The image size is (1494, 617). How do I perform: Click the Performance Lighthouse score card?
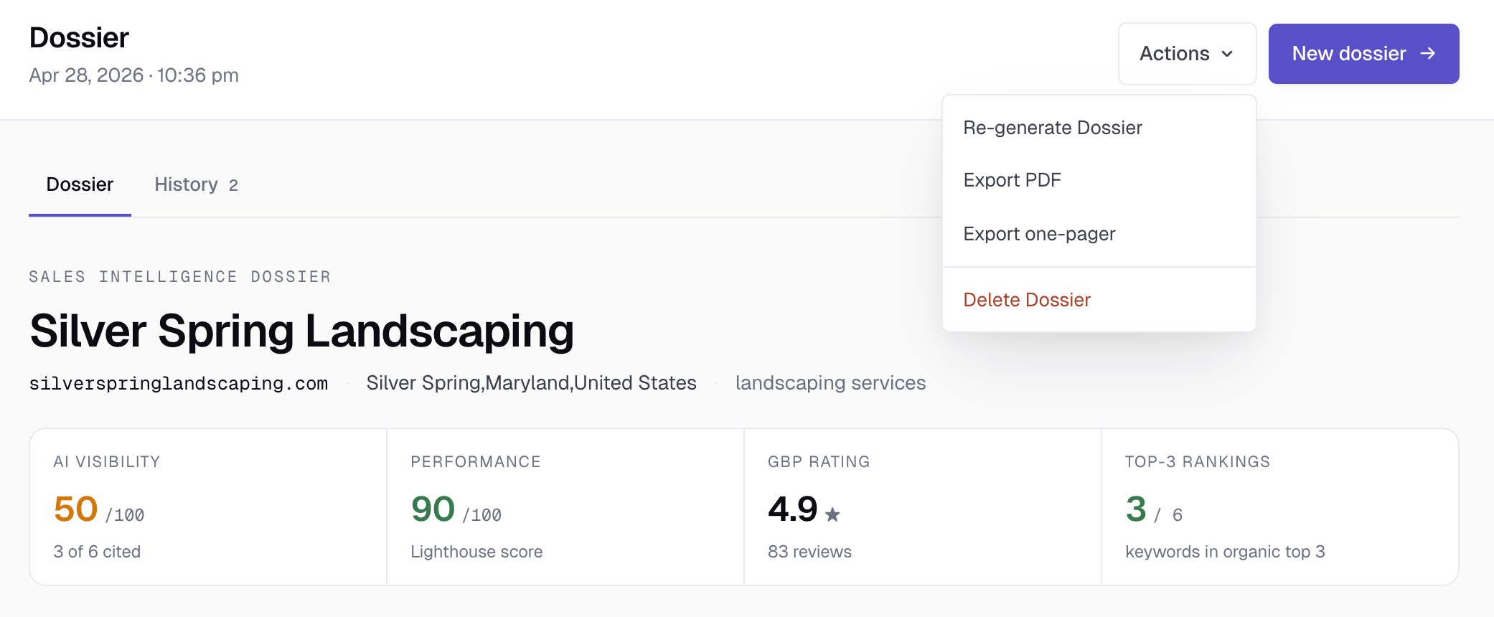[x=565, y=507]
